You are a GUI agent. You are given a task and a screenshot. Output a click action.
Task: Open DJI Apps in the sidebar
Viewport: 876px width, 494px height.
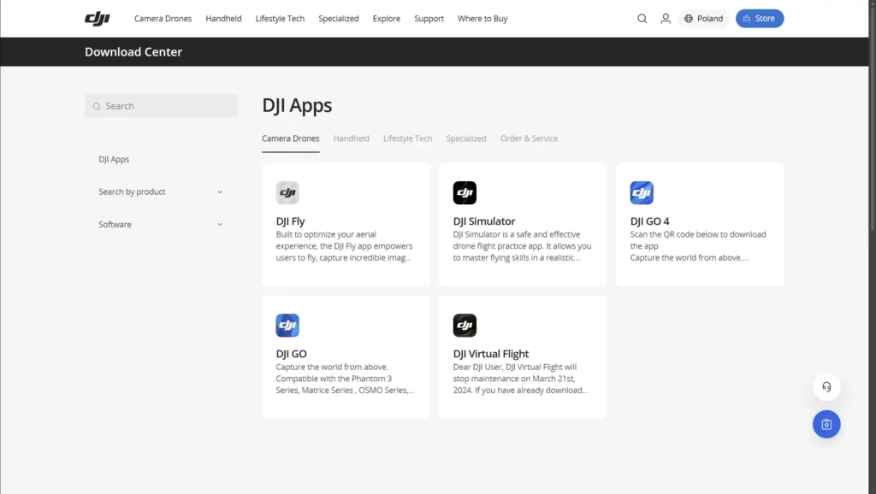coord(114,159)
